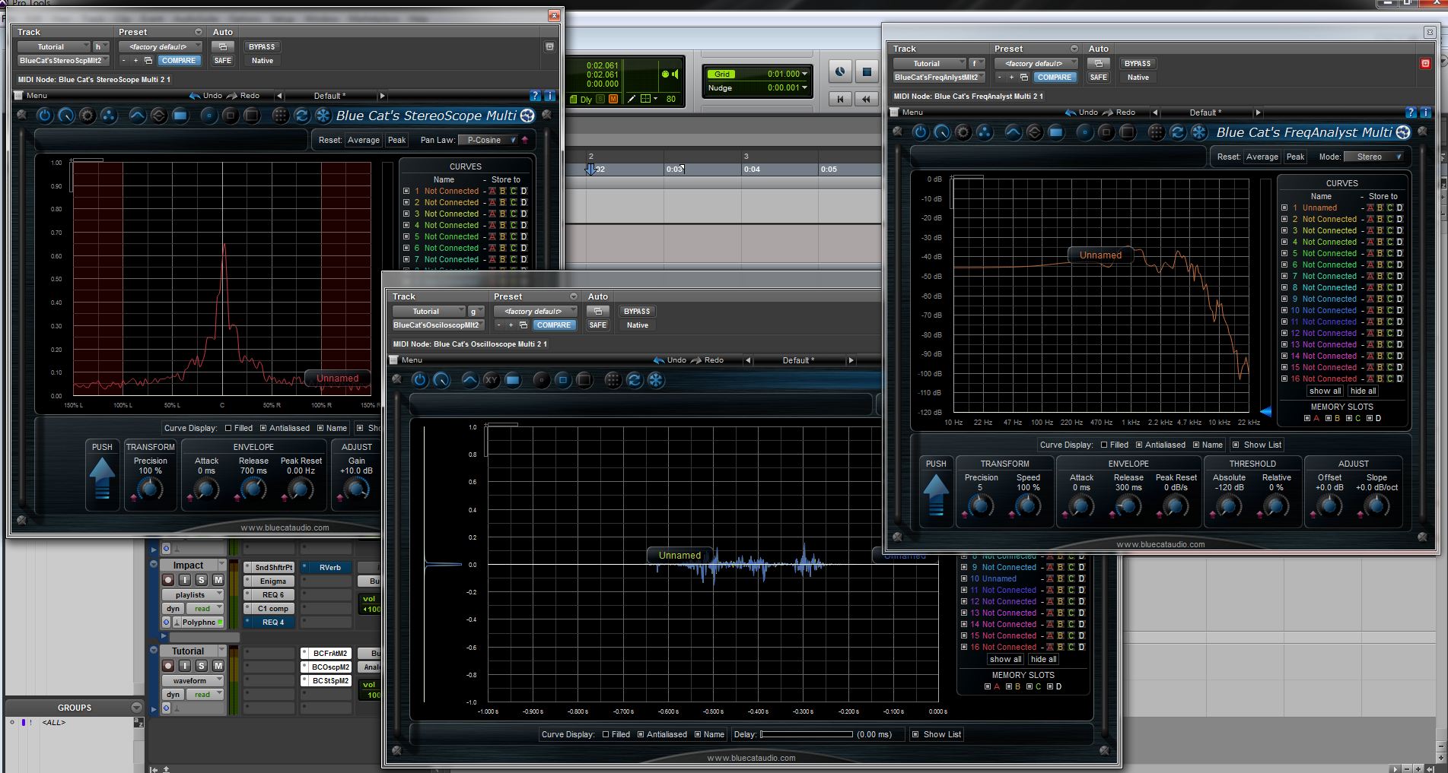Mute the Tutorial track

[x=218, y=666]
